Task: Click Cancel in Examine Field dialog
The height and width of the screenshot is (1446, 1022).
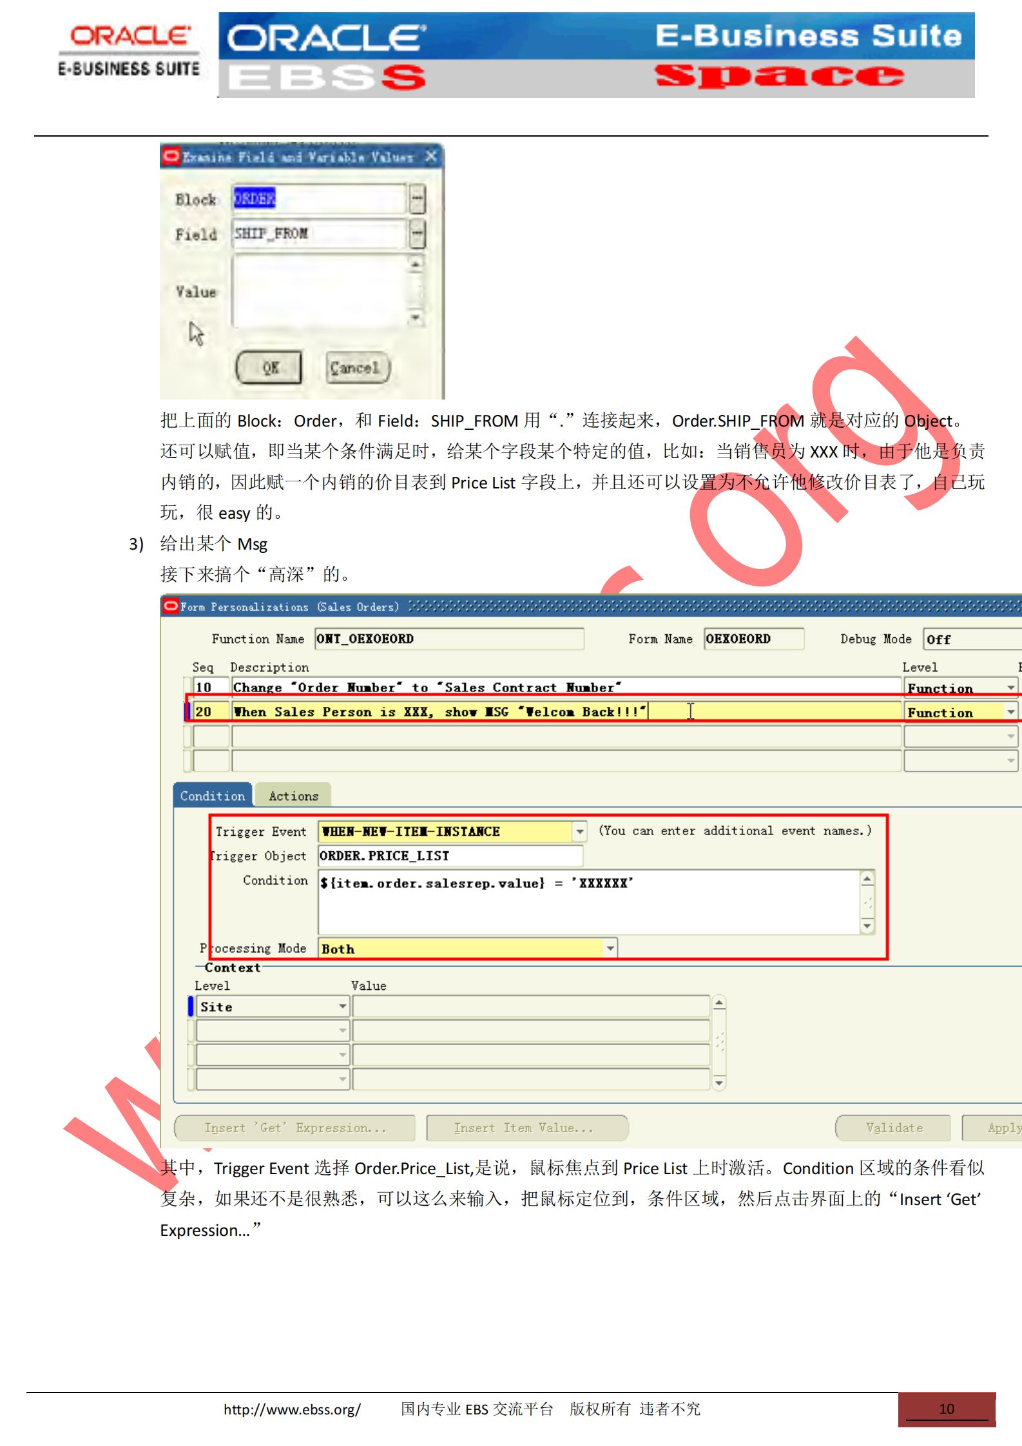Action: pyautogui.click(x=357, y=367)
